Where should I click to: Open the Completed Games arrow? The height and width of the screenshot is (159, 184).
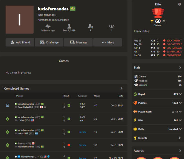coord(121,88)
